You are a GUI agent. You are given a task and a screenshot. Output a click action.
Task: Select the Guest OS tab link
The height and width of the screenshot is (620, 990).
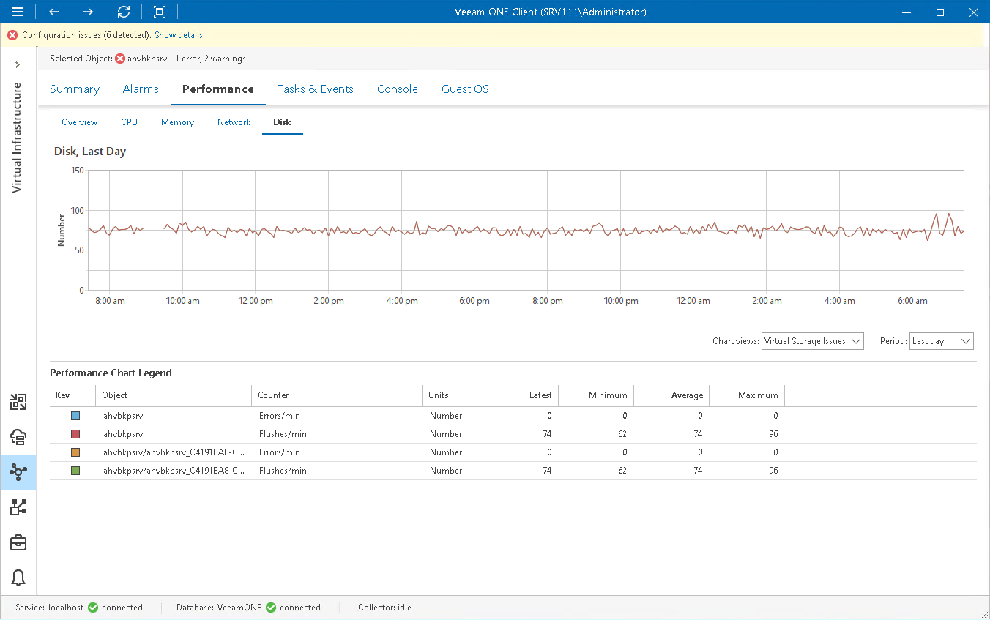pyautogui.click(x=465, y=89)
